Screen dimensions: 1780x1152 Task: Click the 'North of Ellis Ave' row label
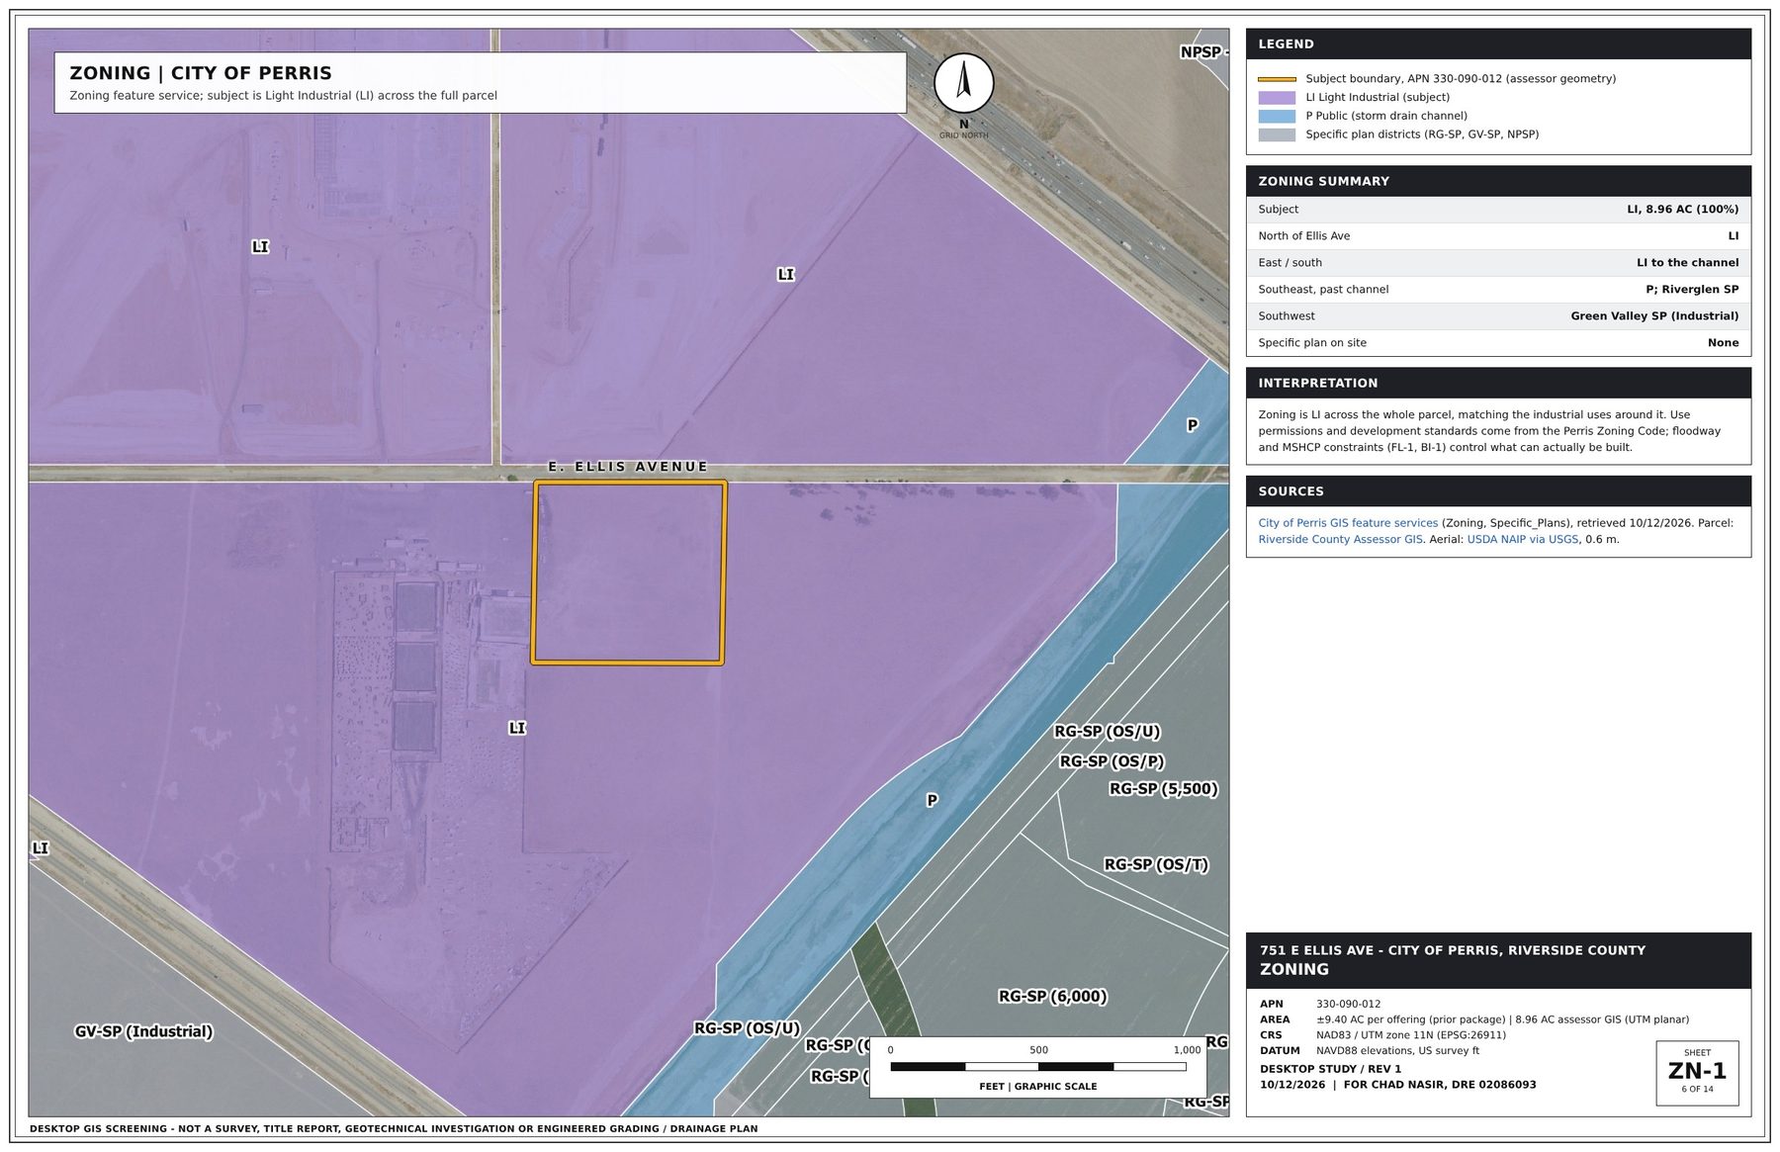pyautogui.click(x=1303, y=236)
